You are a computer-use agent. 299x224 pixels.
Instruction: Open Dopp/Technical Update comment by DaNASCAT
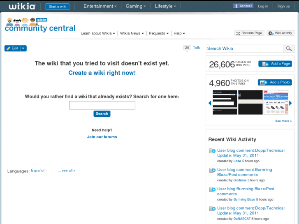(251, 211)
